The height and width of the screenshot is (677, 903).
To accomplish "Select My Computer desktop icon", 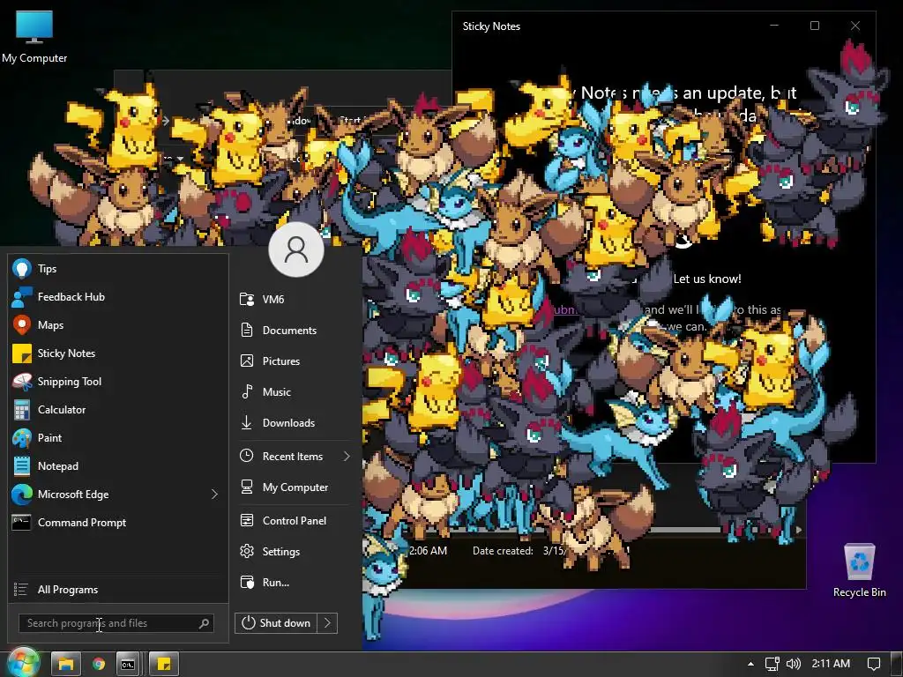I will [34, 37].
